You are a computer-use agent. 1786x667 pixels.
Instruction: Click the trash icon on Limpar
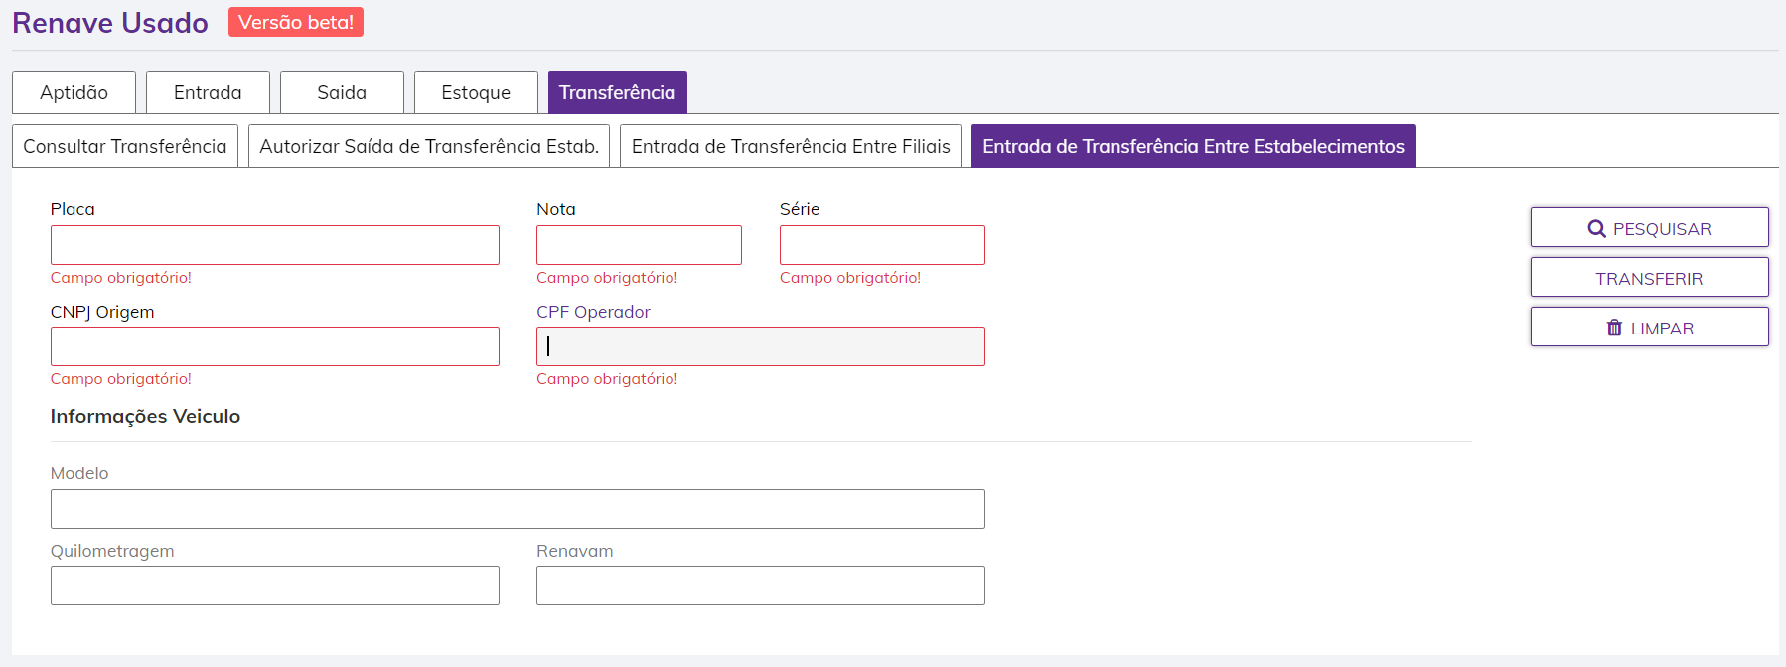pos(1614,328)
